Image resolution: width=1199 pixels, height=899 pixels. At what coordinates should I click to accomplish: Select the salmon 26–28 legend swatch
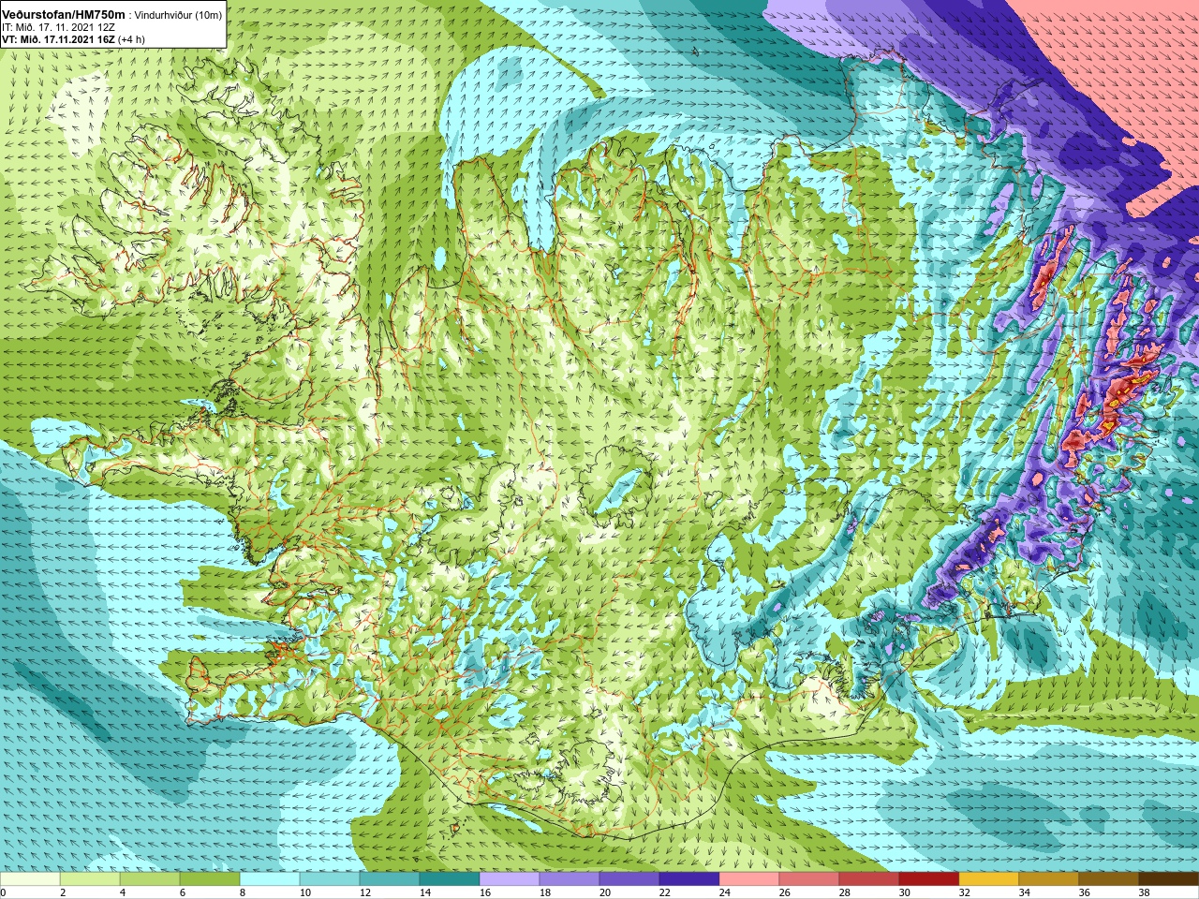coord(809,880)
